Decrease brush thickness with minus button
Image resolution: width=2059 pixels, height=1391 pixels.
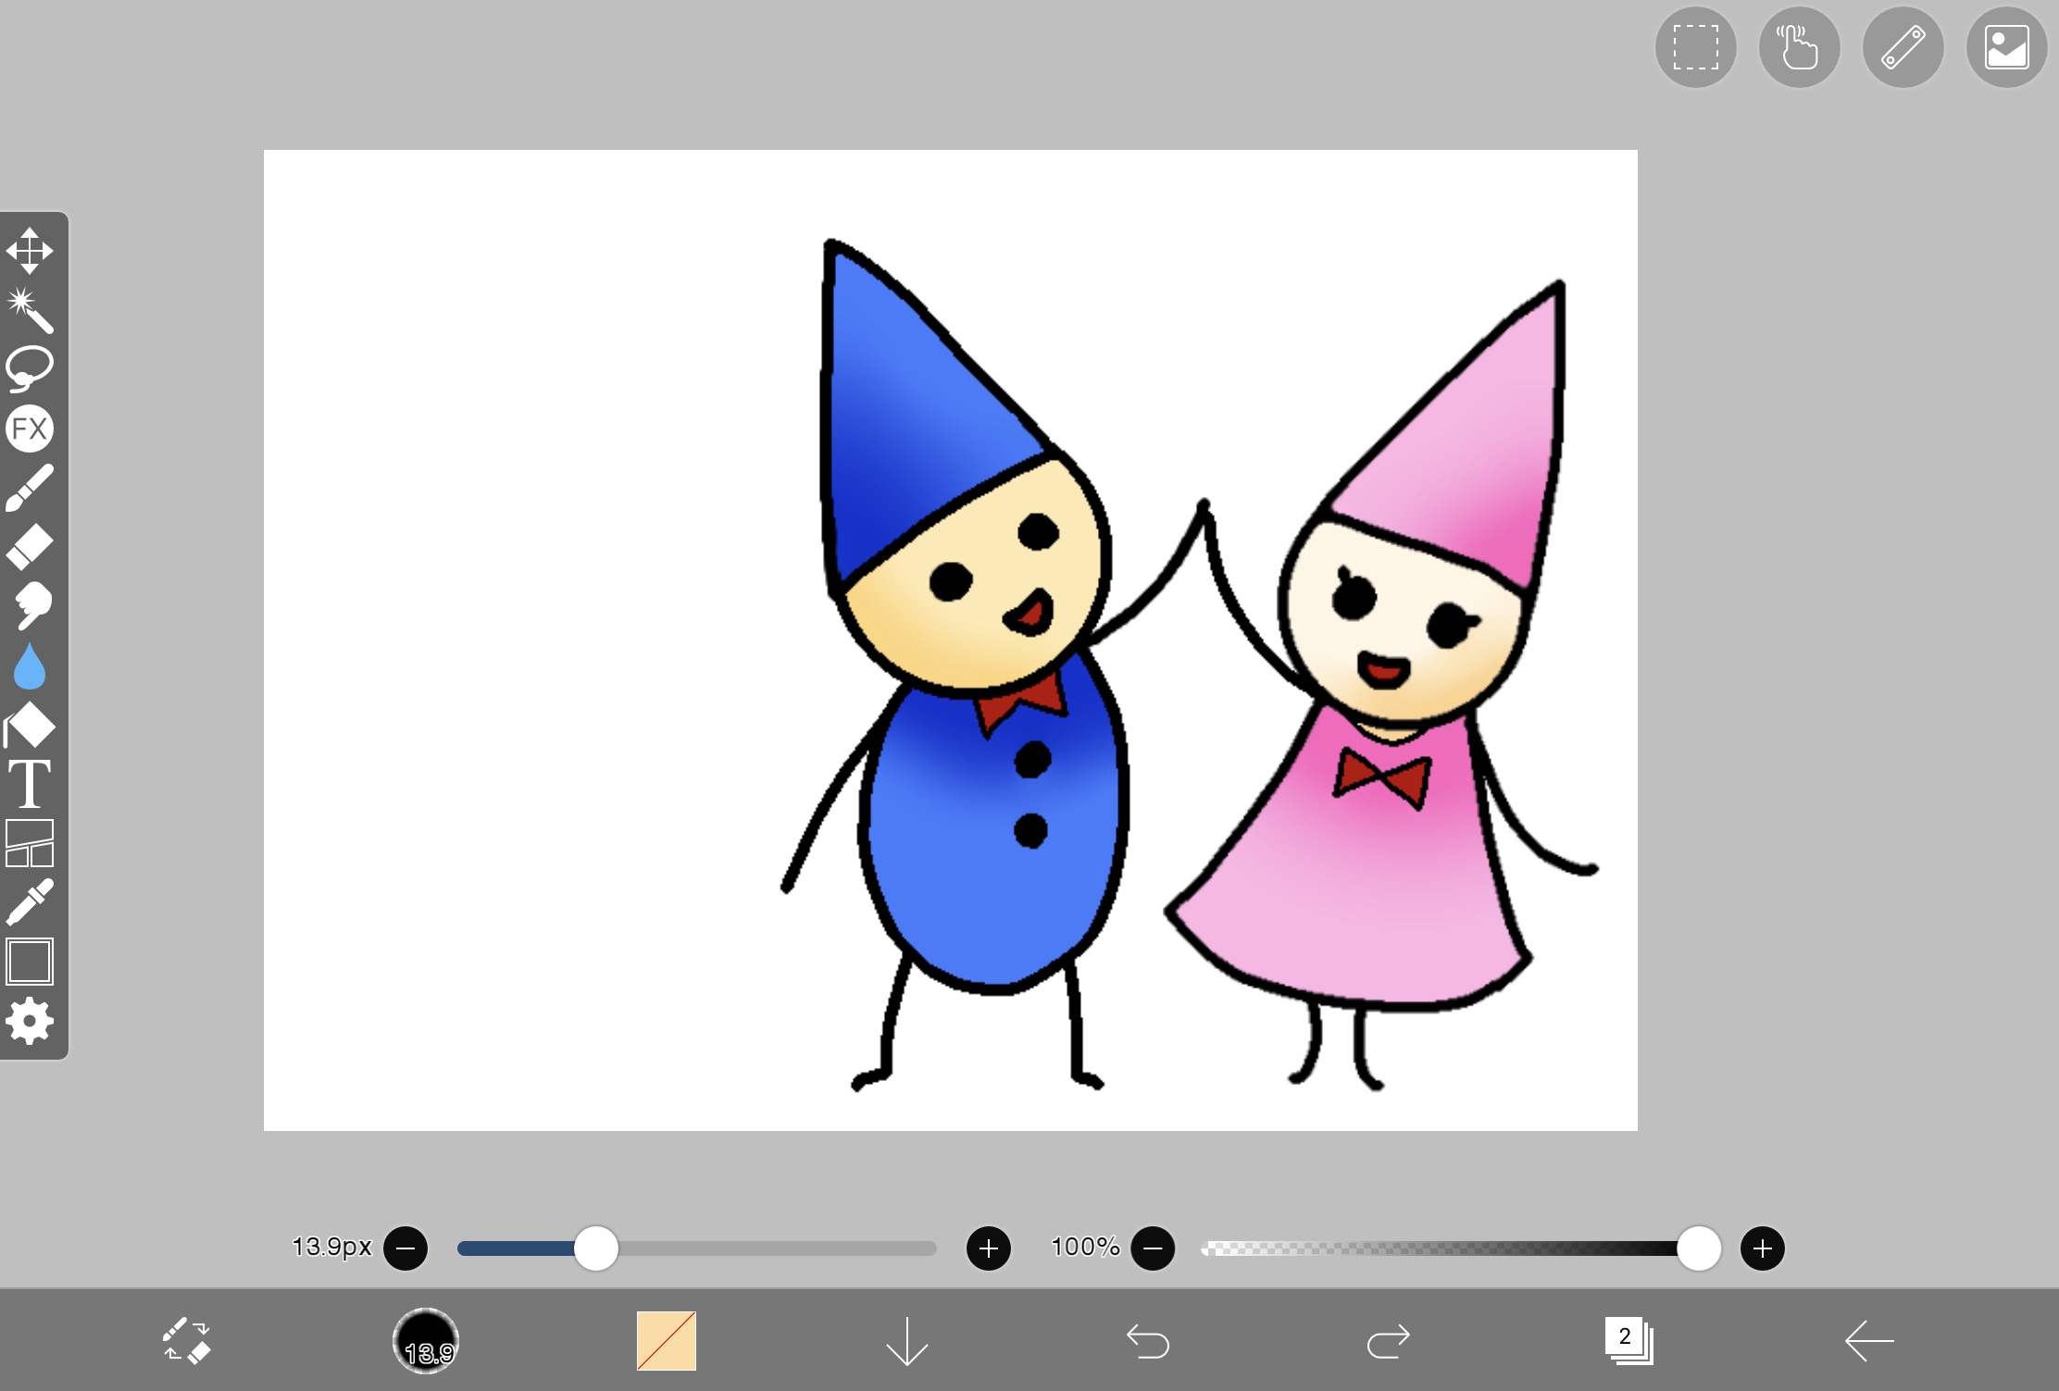406,1248
